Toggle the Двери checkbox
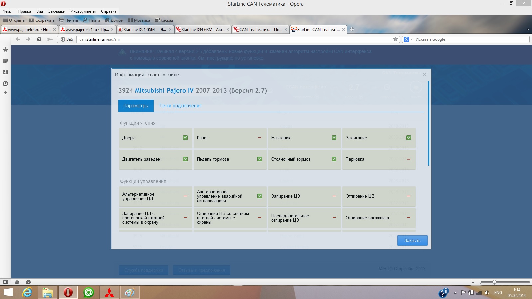The image size is (532, 299). click(185, 138)
